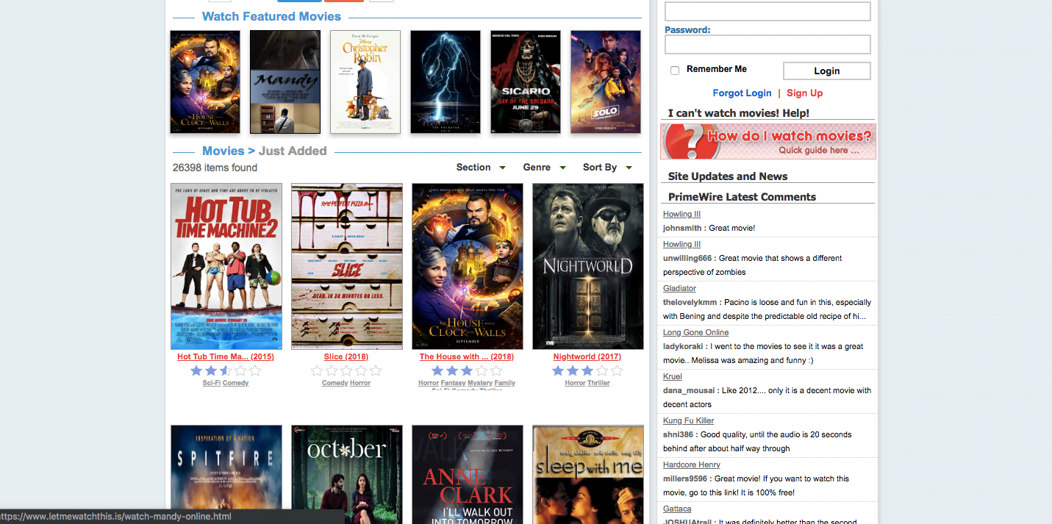Image resolution: width=1052 pixels, height=524 pixels.
Task: Select Thriller genre under Nightworld
Action: 598,383
